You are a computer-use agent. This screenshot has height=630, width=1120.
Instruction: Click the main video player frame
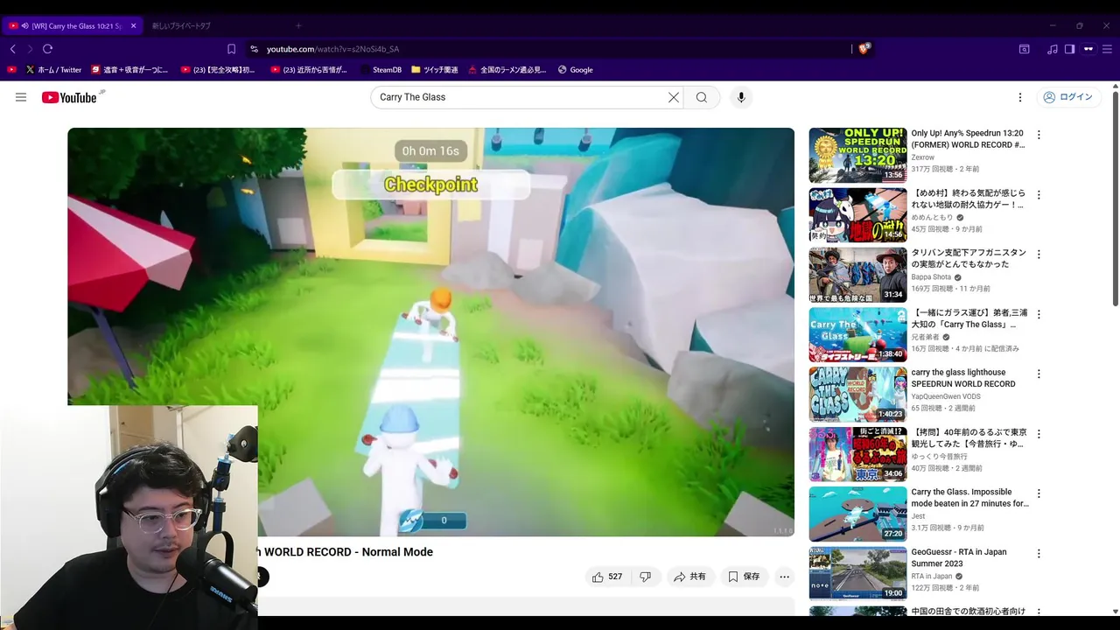[x=431, y=332]
